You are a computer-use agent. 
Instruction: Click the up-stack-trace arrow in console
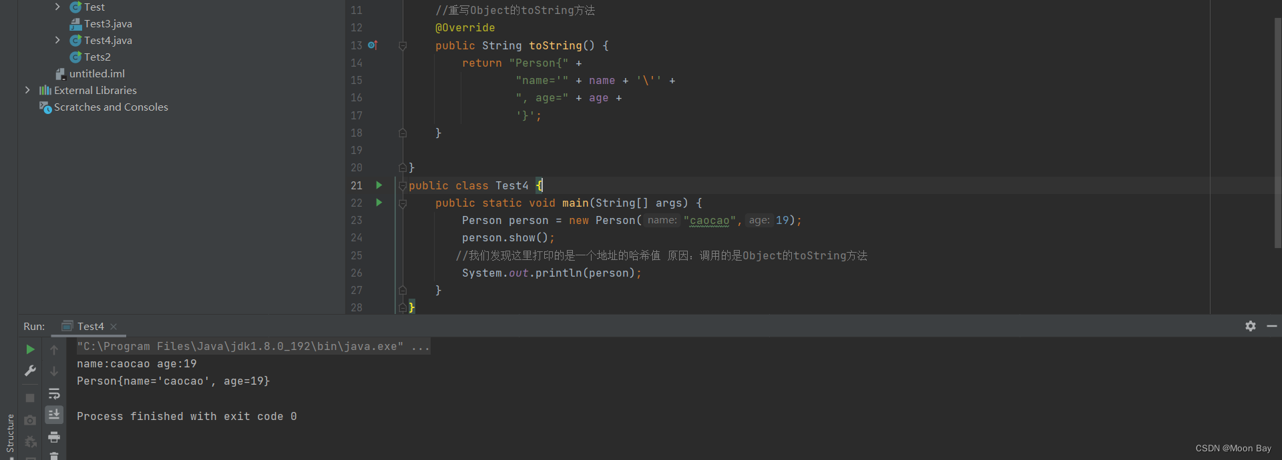54,349
